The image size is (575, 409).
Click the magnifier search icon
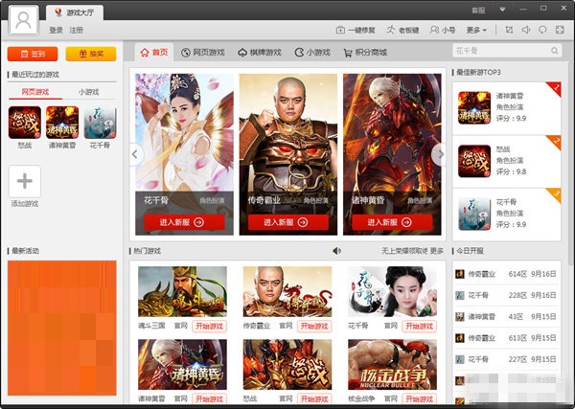(555, 51)
